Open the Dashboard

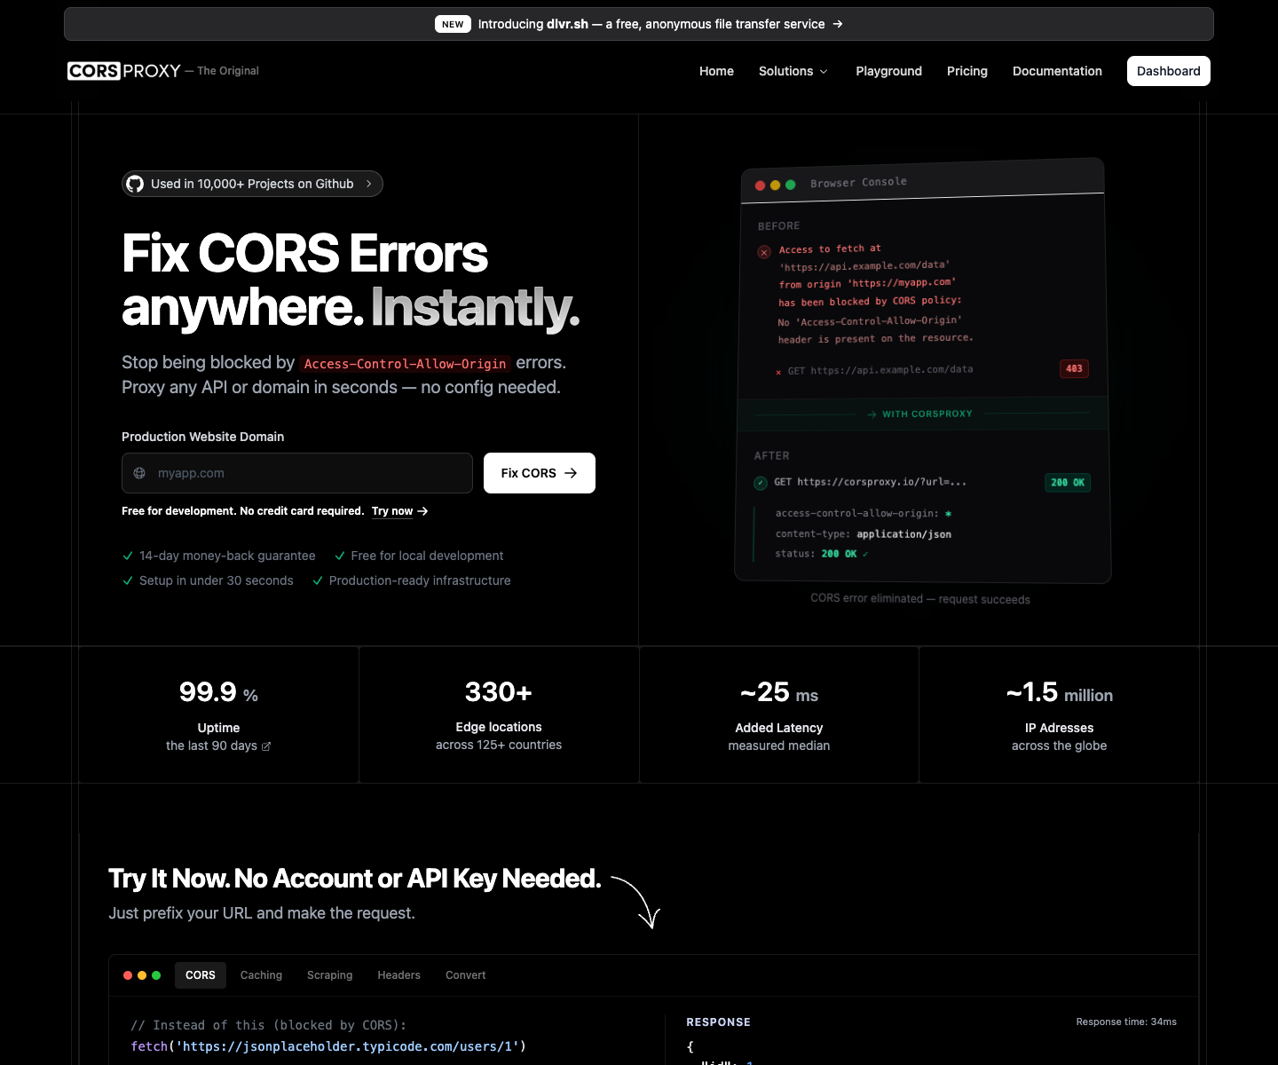(1168, 71)
